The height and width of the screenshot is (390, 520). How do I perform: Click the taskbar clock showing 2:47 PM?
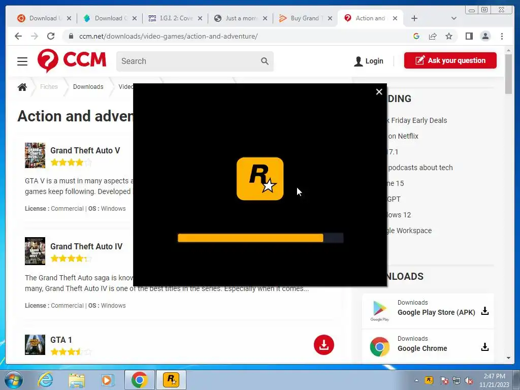point(494,380)
